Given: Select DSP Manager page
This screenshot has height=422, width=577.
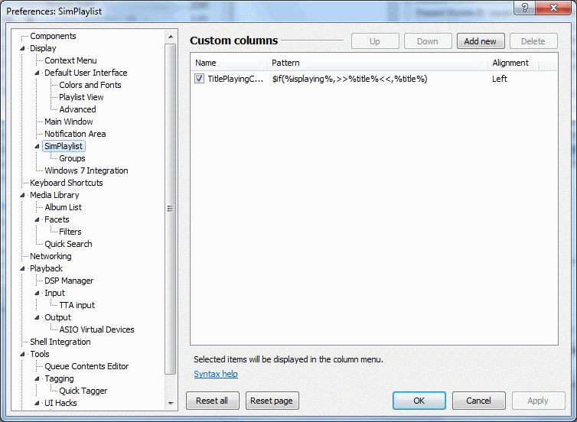Looking at the screenshot, I should pyautogui.click(x=69, y=281).
